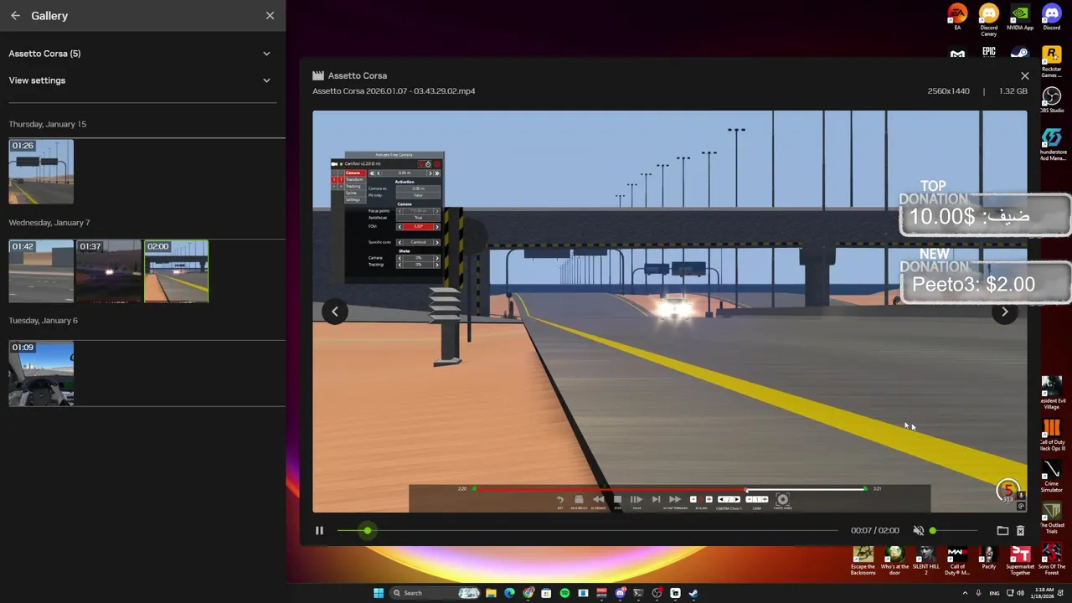Unmute the video audio
Screen dimensions: 1072x603
click(x=918, y=531)
